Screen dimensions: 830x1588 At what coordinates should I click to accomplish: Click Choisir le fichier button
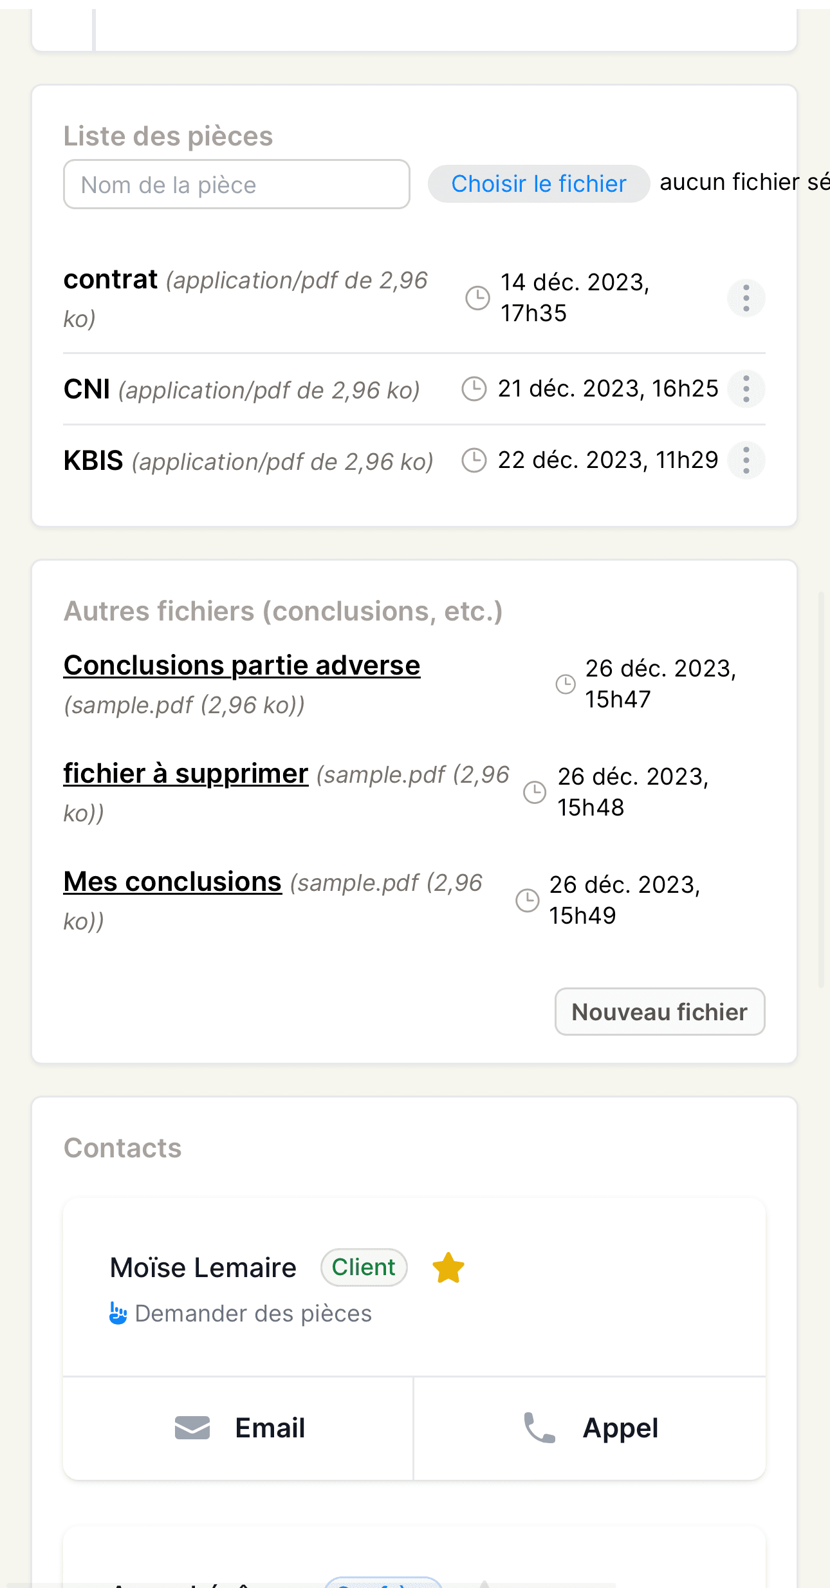click(539, 183)
